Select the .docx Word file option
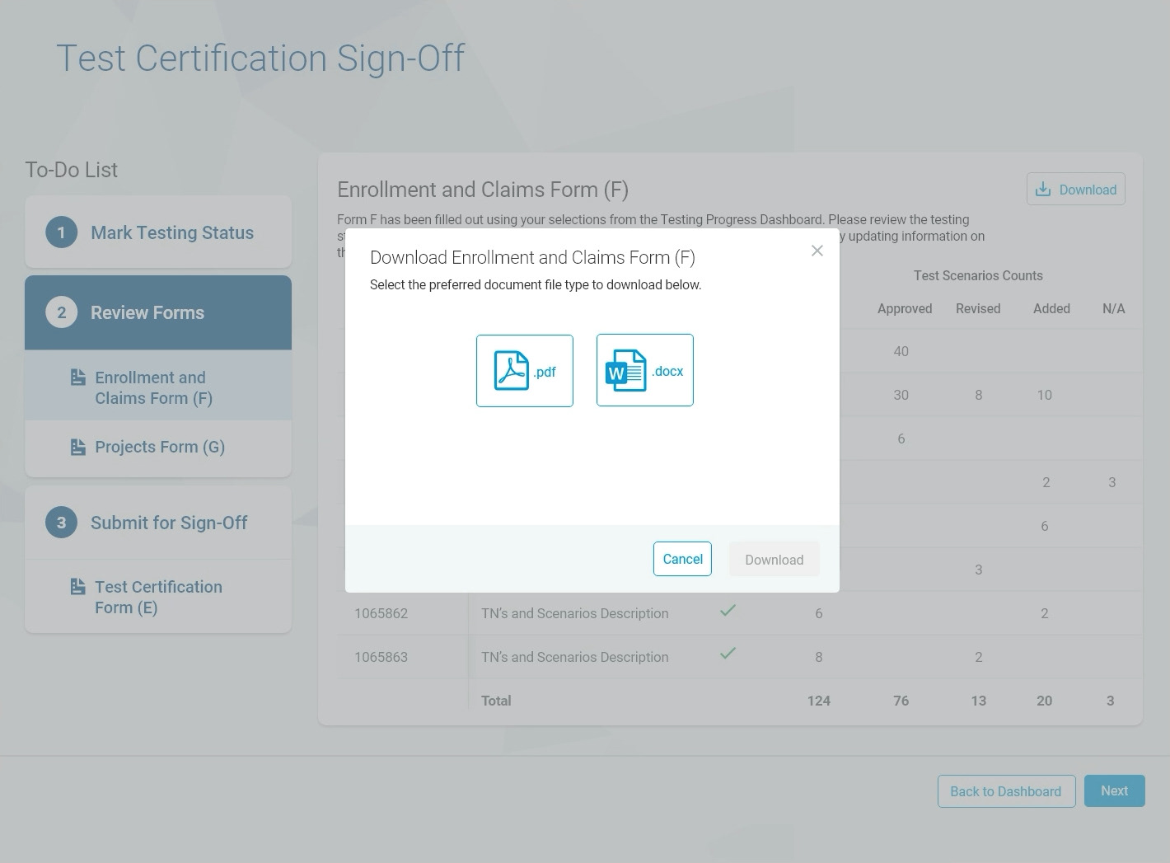Viewport: 1170px width, 863px height. point(644,371)
